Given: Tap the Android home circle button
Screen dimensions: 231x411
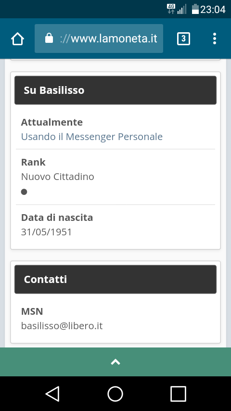Looking at the screenshot, I should (115, 394).
